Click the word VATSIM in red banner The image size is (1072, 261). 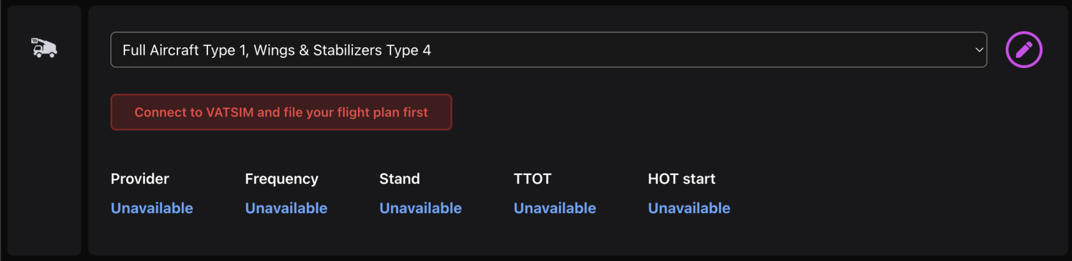(x=230, y=113)
